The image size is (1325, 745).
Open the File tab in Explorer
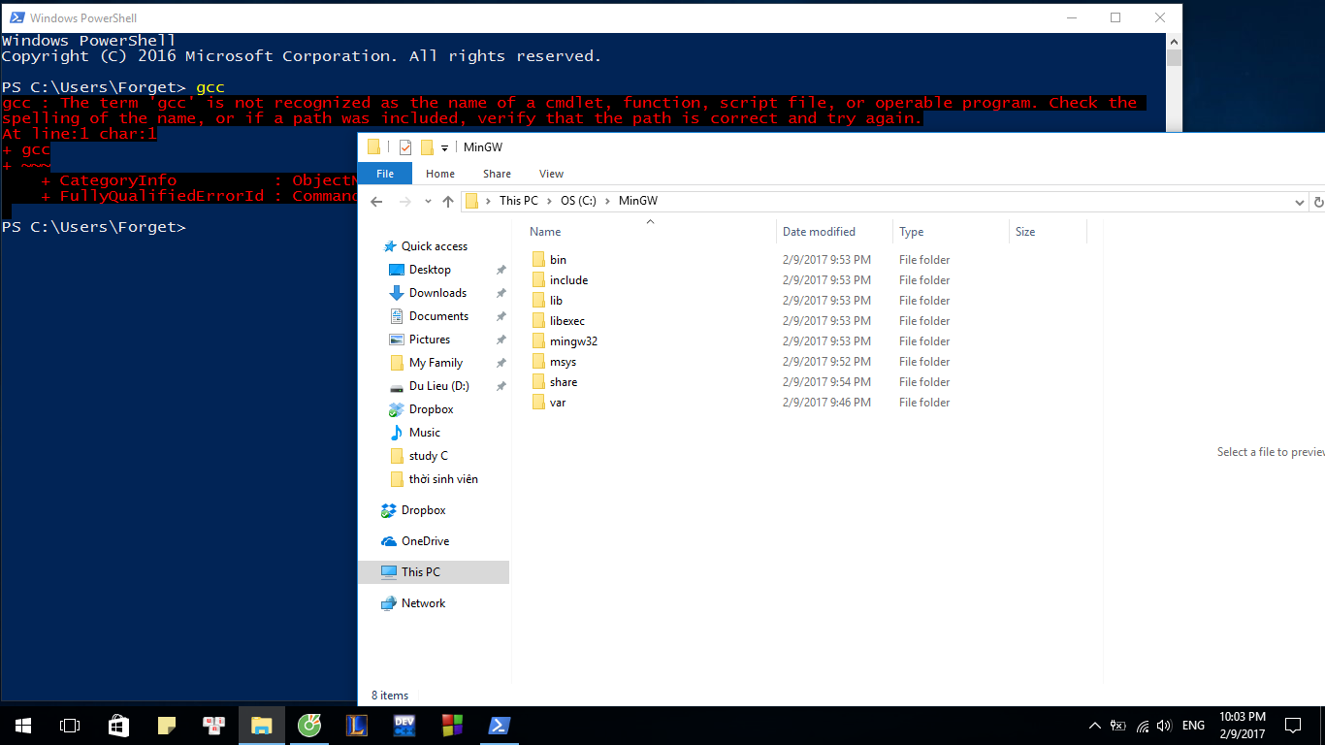click(385, 174)
